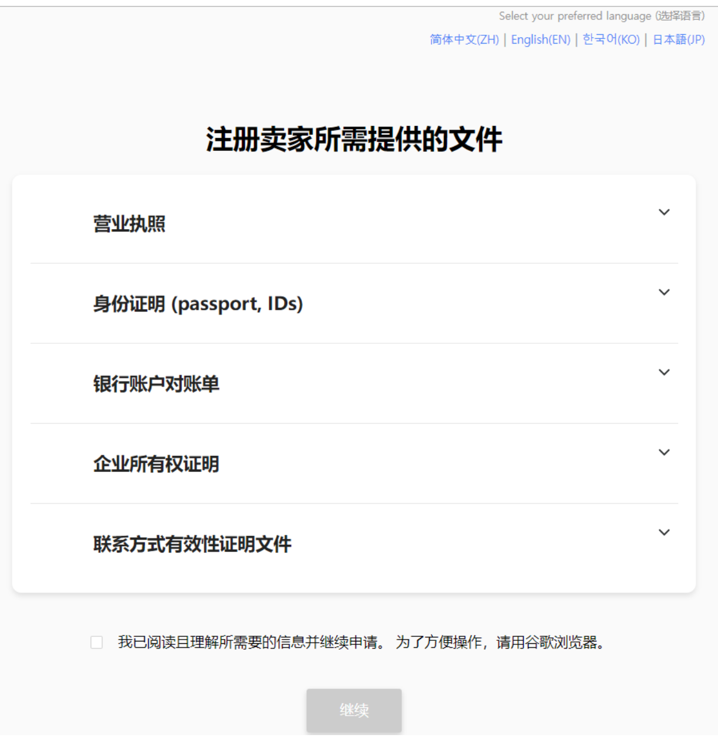Viewport: 718px width, 741px height.
Task: Expand the 身份证明 (passport, IDs) section
Action: (664, 291)
